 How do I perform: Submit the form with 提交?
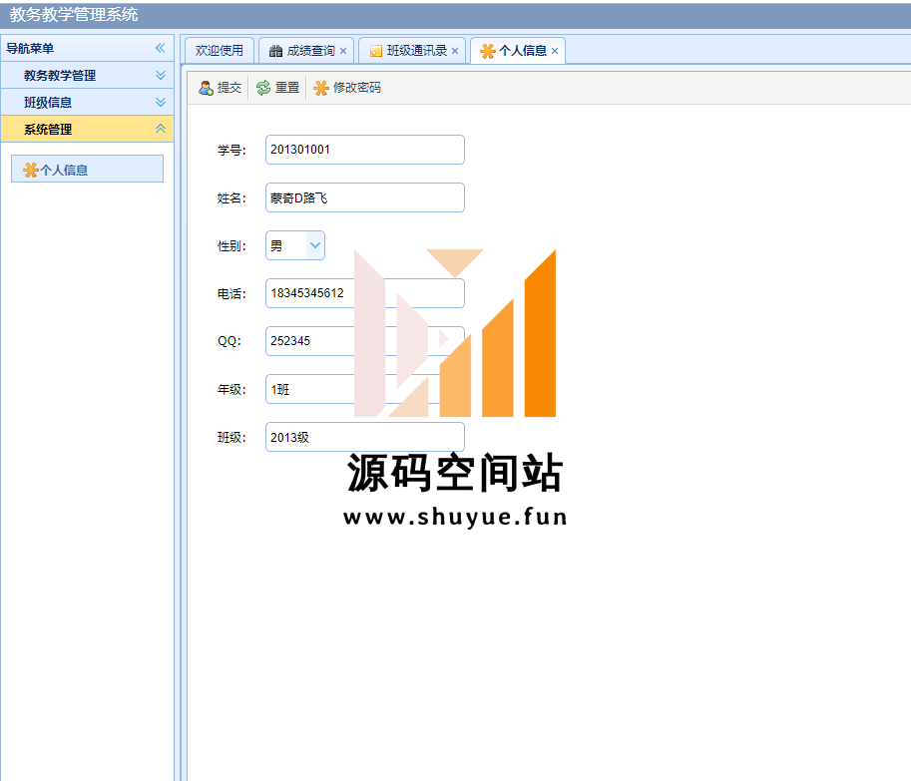(x=221, y=88)
